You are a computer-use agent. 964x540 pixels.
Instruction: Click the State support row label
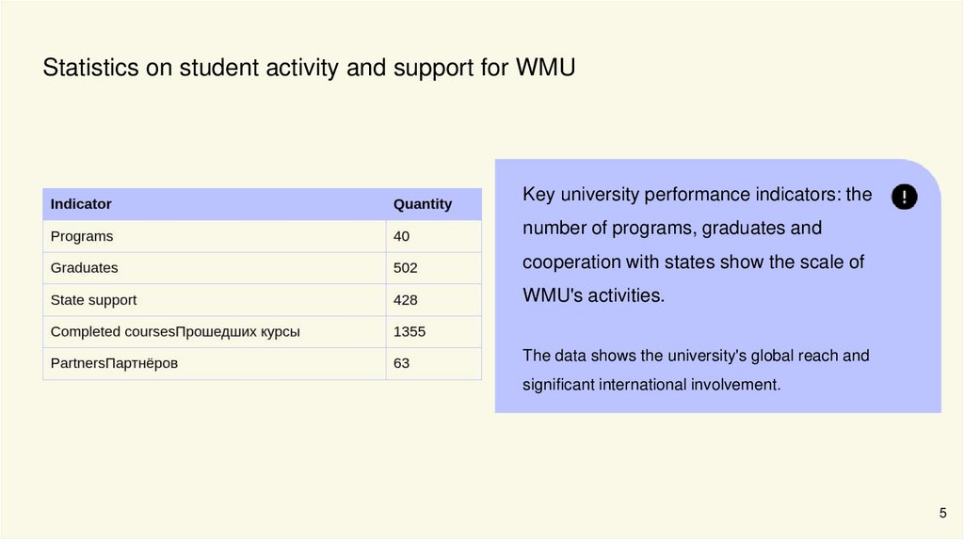pyautogui.click(x=93, y=300)
